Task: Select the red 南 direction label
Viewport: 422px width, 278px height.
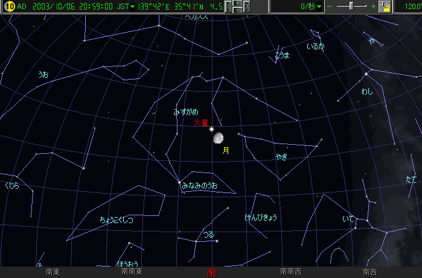Action: [211, 272]
